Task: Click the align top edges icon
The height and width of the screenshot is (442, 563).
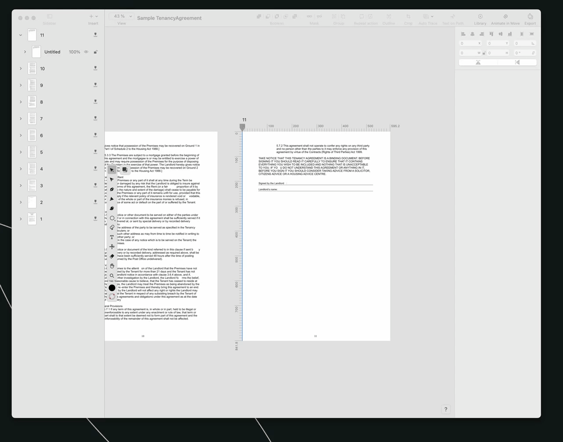Action: [x=491, y=34]
